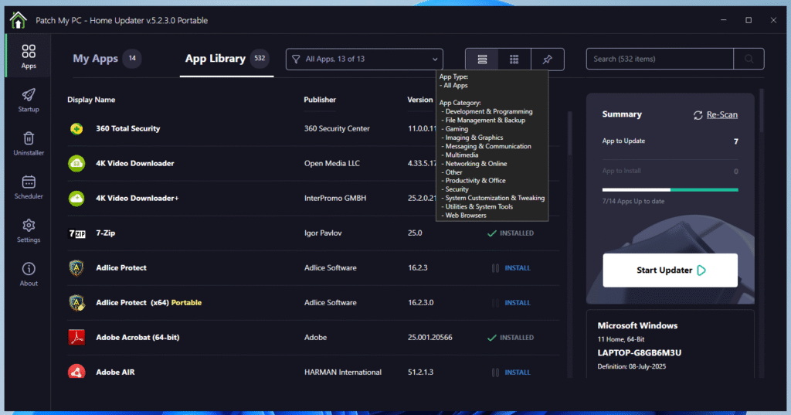Screen dimensions: 791x415
Task: Click the search items input field
Action: (660, 59)
